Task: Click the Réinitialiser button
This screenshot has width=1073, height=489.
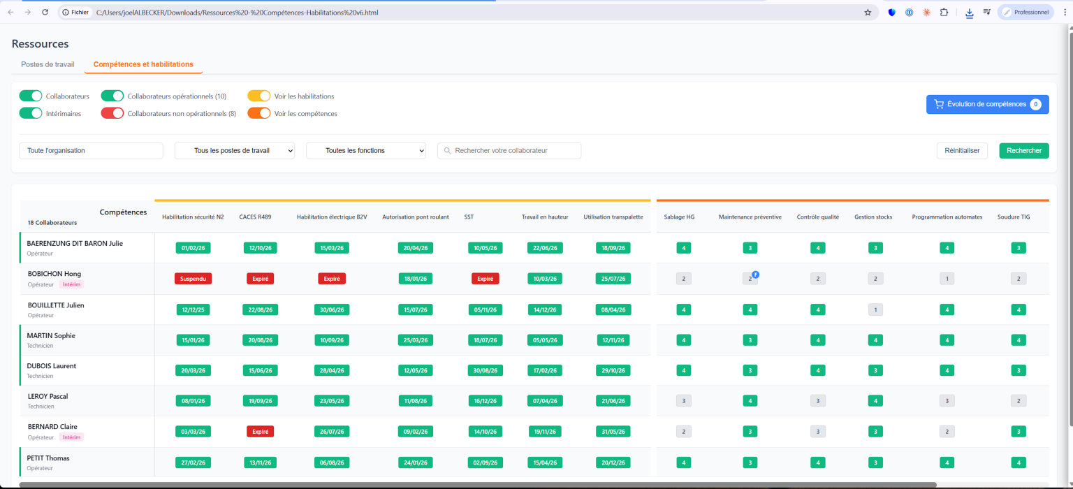Action: tap(961, 150)
